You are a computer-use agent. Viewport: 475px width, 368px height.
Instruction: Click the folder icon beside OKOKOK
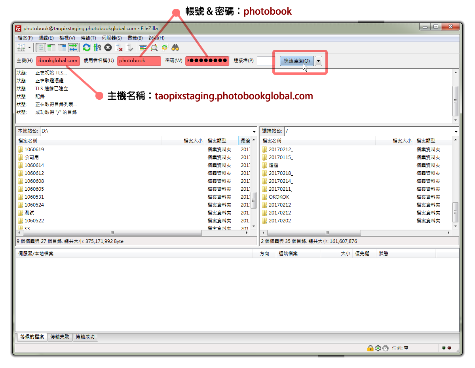(264, 197)
